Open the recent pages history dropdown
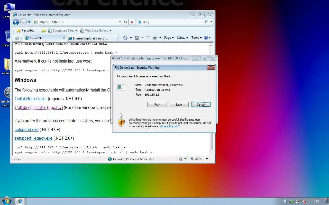Image resolution: width=329 pixels, height=205 pixels. (29, 22)
